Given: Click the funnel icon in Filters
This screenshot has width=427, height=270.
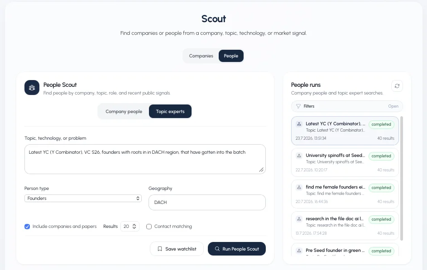Looking at the screenshot, I should (x=298, y=106).
